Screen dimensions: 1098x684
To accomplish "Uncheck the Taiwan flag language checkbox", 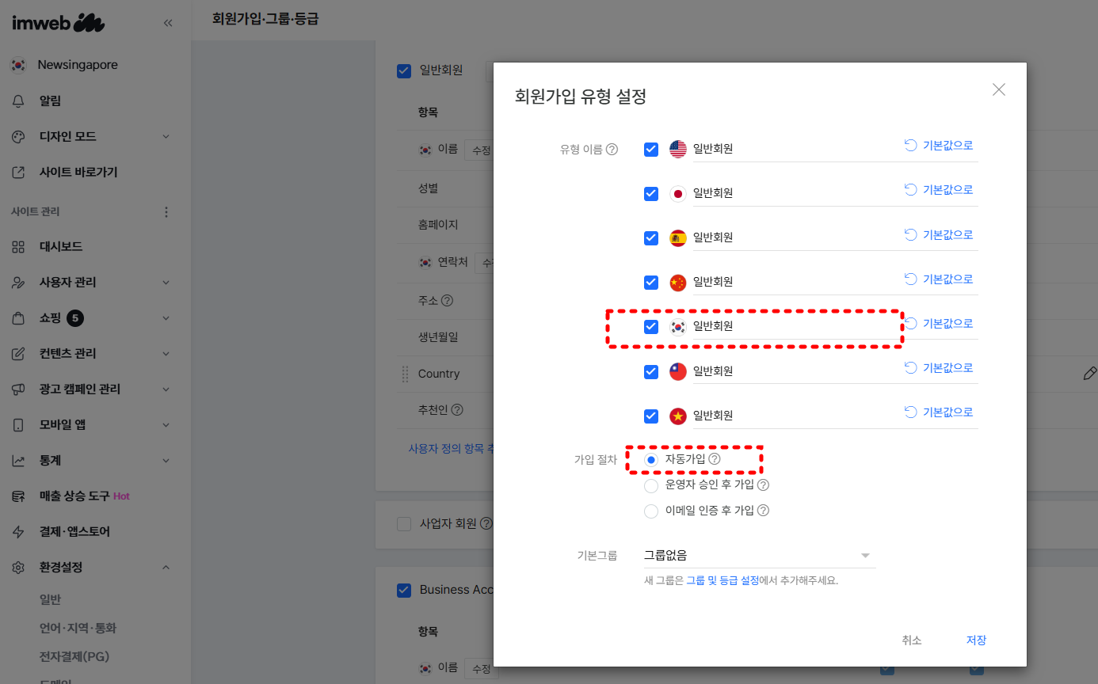I will pos(651,371).
